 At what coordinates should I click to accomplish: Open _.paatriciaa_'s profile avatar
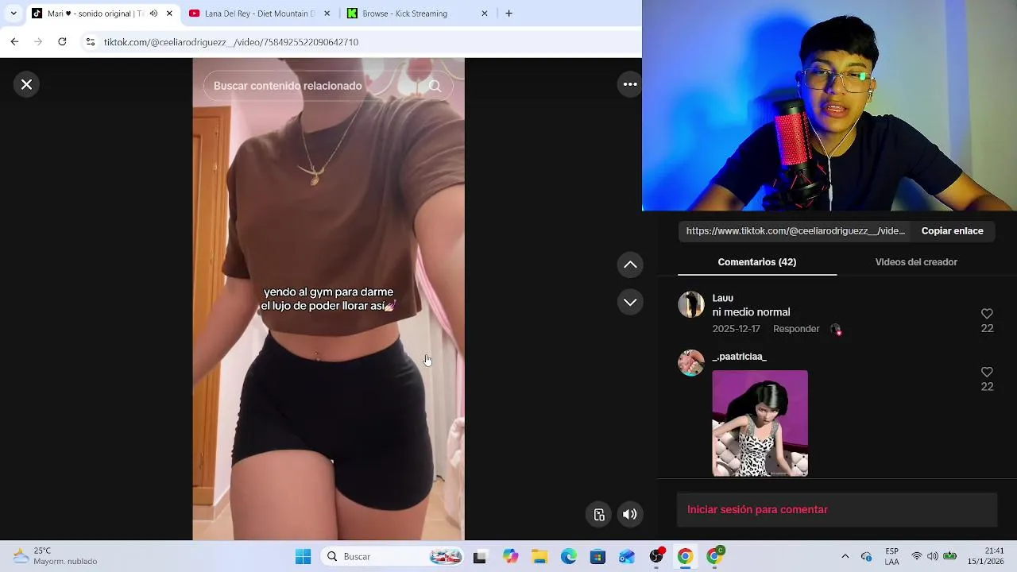pyautogui.click(x=691, y=363)
